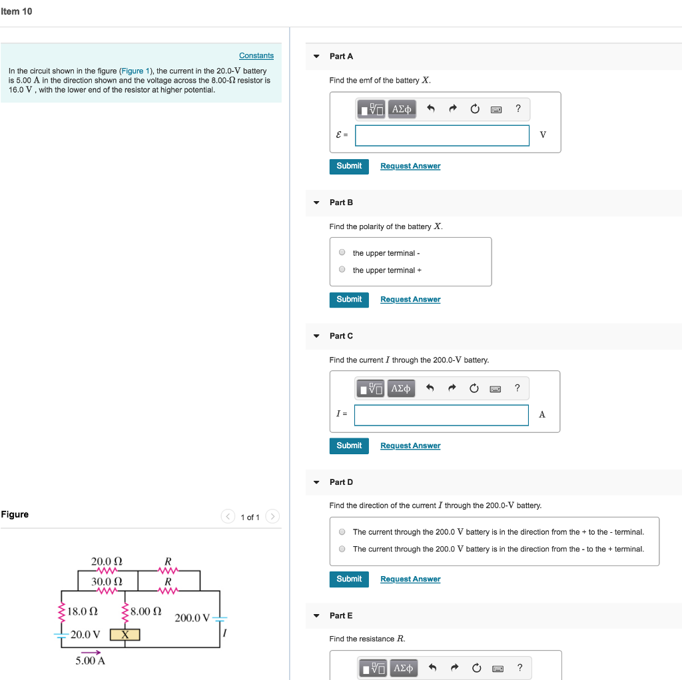Request Answer link for Part C
The width and height of the screenshot is (682, 680).
(410, 446)
